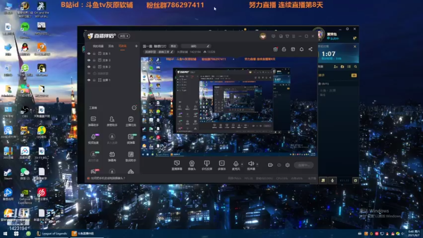Click the record video camera icon

point(270,165)
